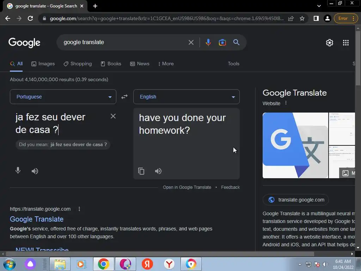Open the Portuguese source language dropdown

tap(63, 97)
